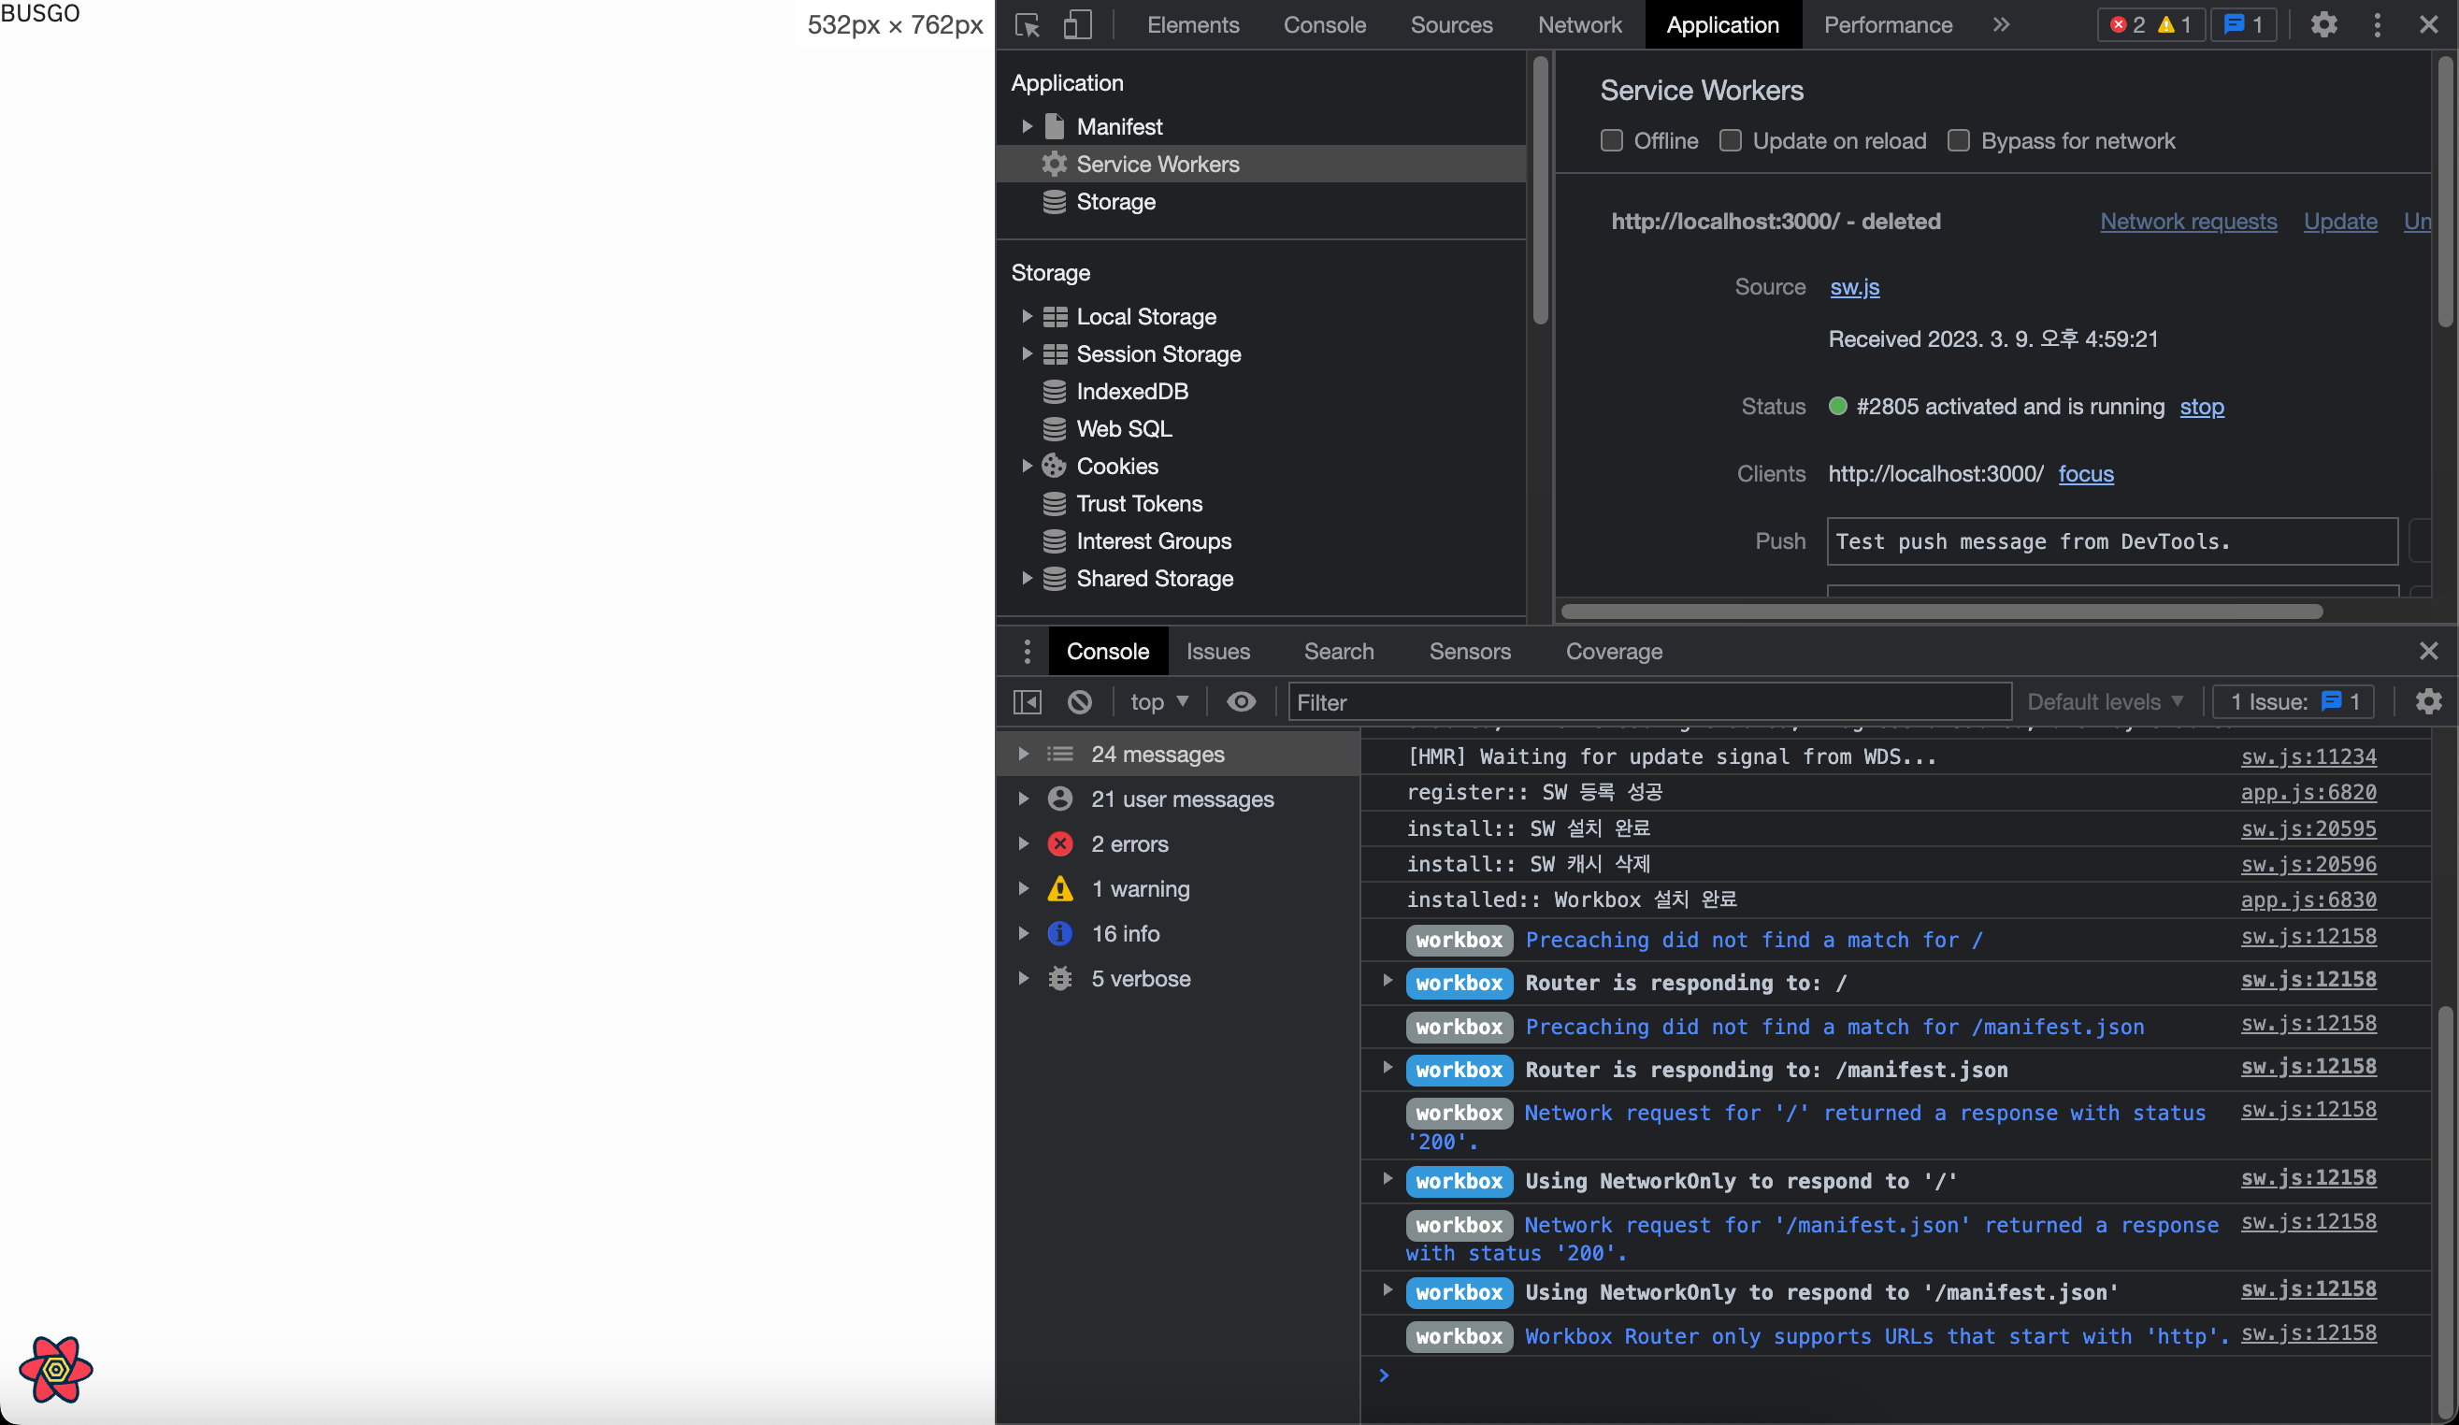Open console settings gear icon

tap(2428, 702)
